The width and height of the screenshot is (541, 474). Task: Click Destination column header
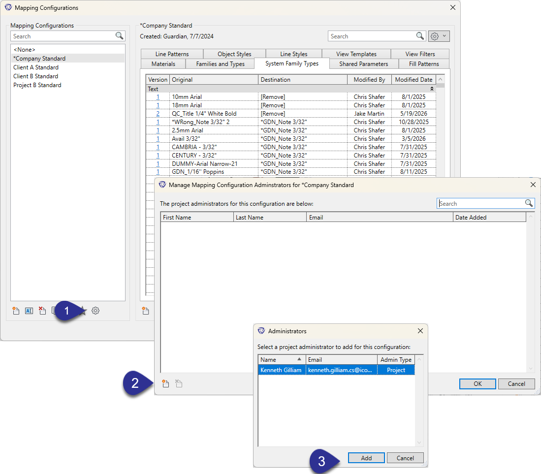tap(303, 80)
